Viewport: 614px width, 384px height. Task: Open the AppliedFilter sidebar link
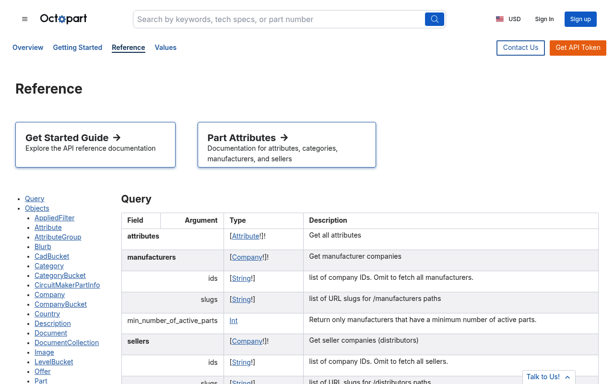55,218
